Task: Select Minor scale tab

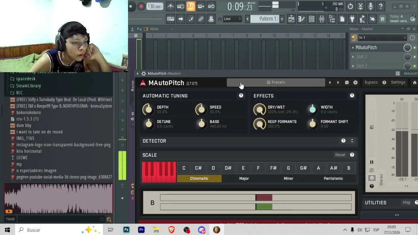Action: [289, 179]
